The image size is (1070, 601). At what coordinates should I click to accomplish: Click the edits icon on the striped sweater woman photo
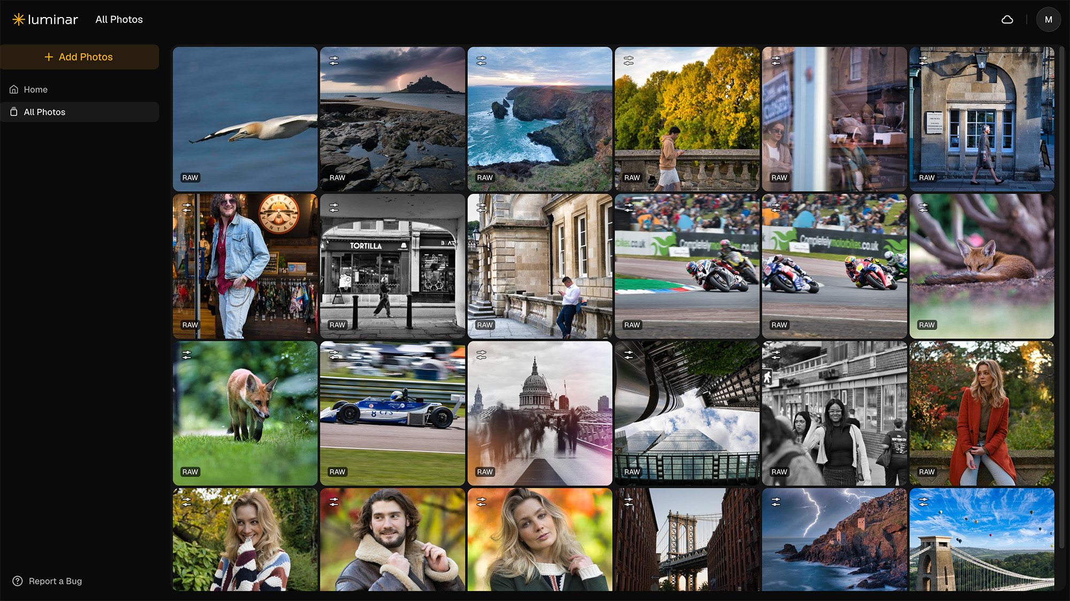[x=186, y=502]
